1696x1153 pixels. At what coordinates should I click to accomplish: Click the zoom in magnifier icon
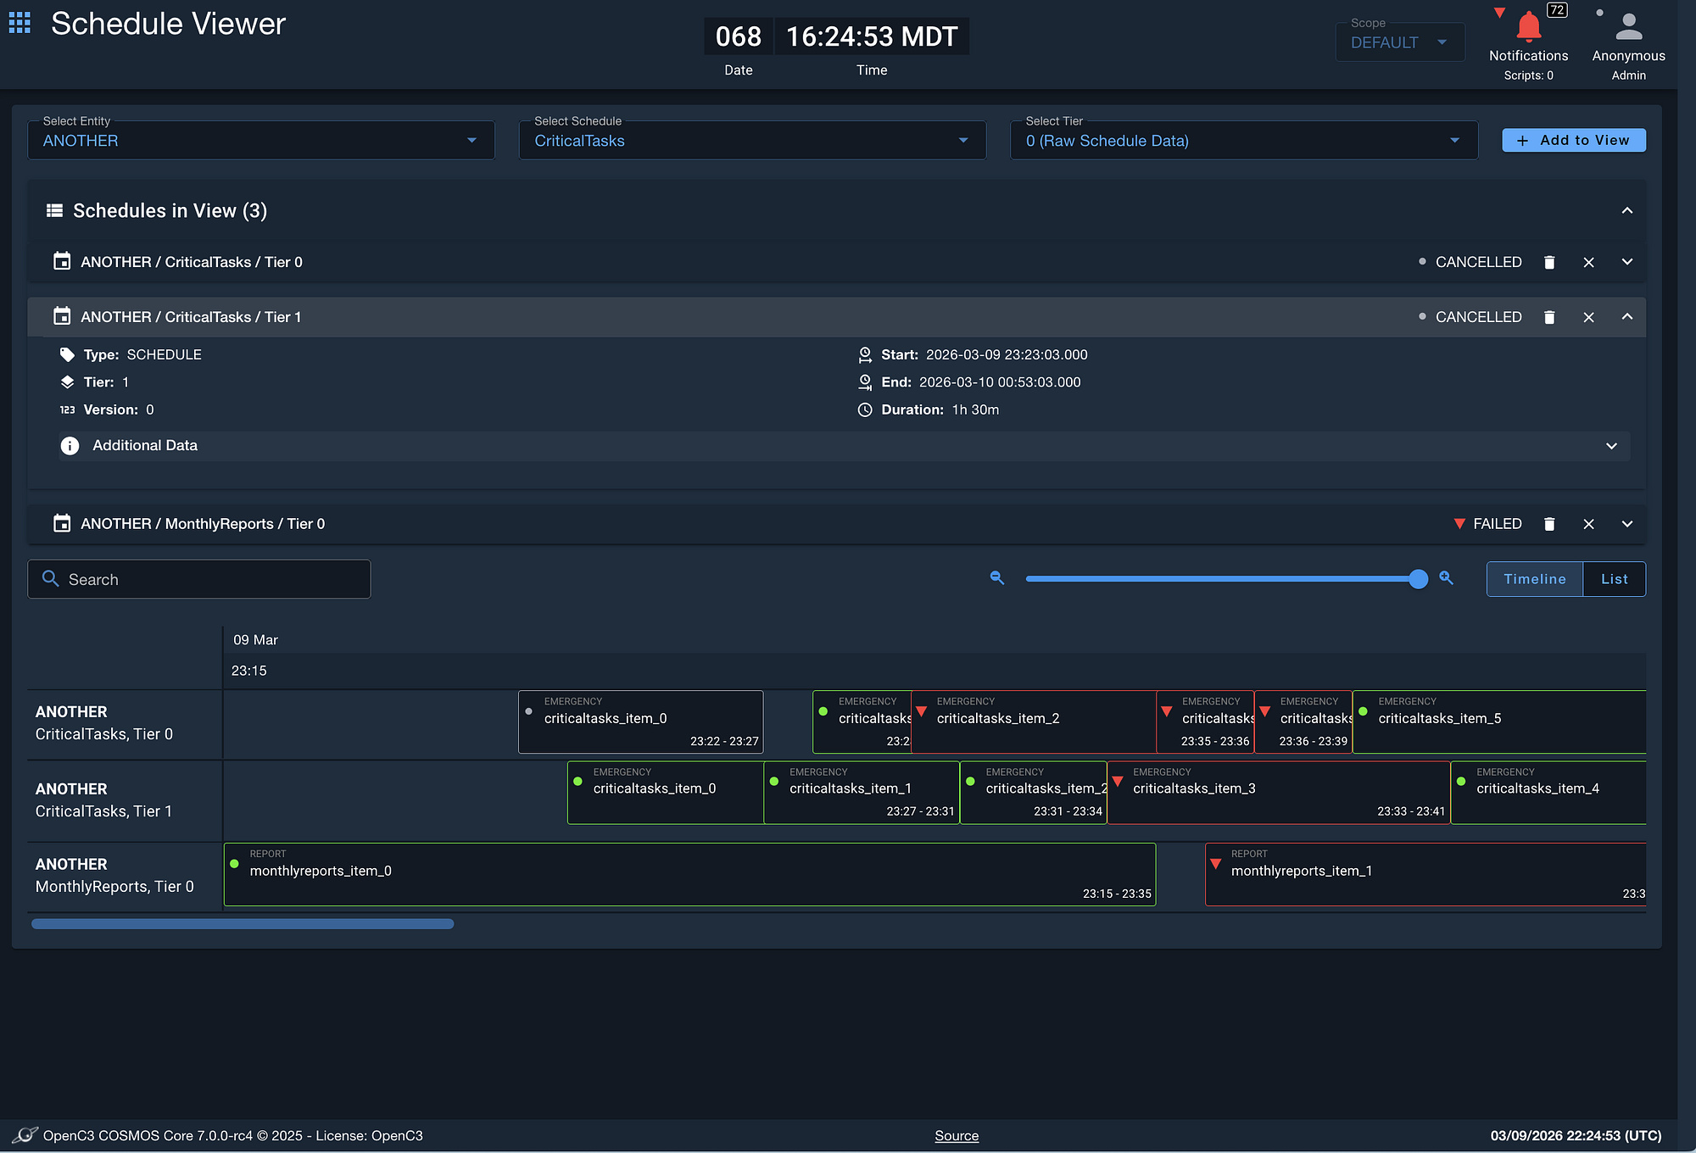click(x=1447, y=578)
